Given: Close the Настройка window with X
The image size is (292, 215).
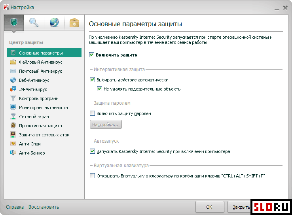Looking at the screenshot, I should 285,8.
